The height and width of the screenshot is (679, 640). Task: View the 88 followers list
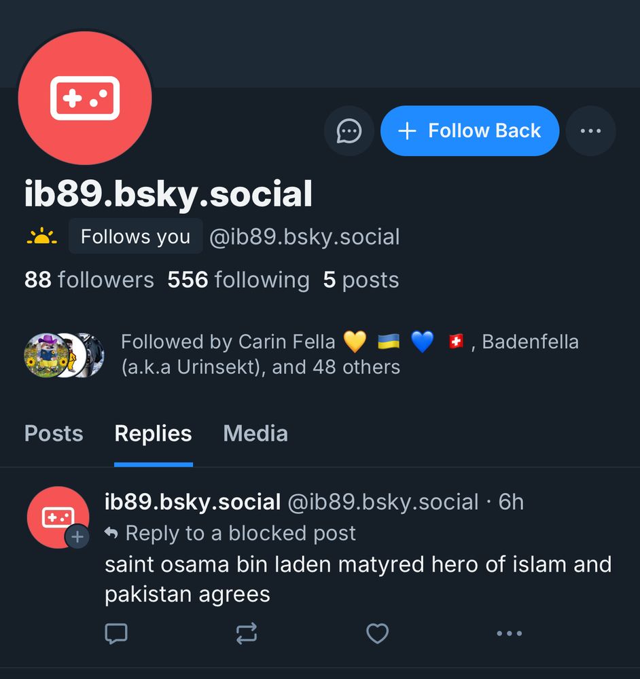coord(89,279)
